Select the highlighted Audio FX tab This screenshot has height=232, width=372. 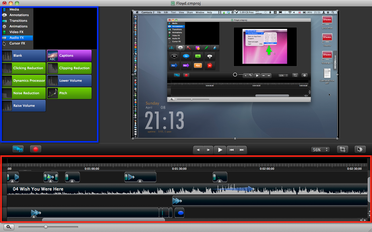[x=17, y=38]
